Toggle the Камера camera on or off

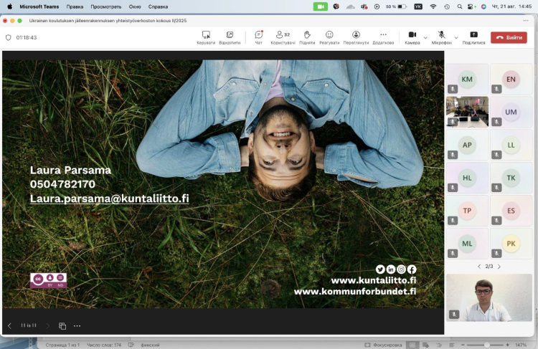(x=412, y=35)
